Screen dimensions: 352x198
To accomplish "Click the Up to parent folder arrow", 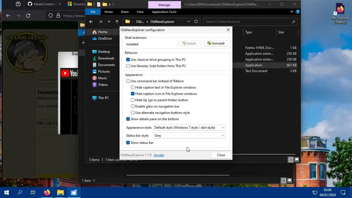I will 117,22.
